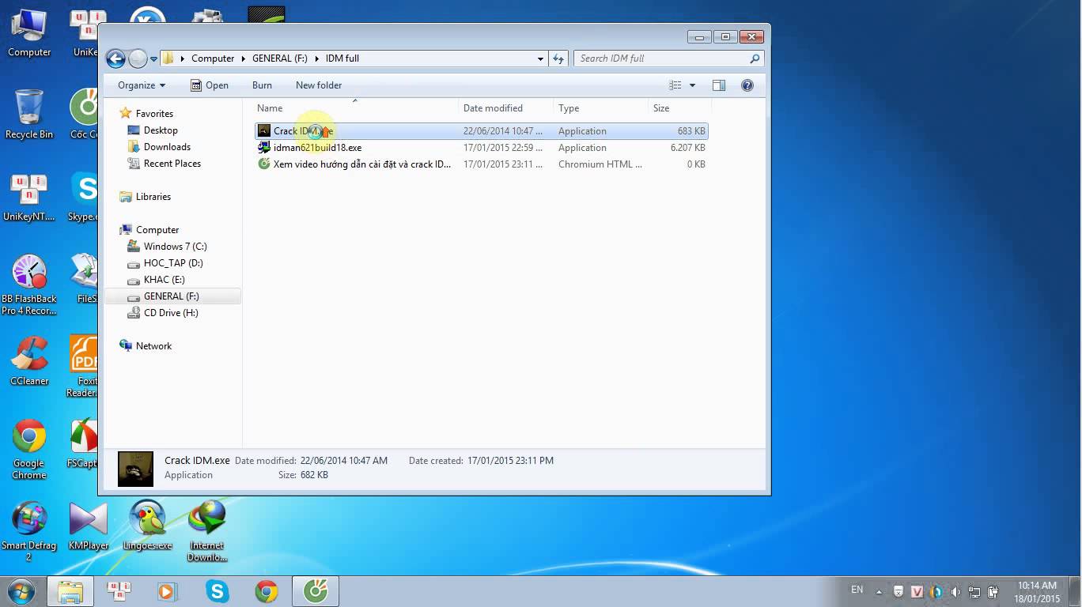Click the Search IDM full field

pos(668,58)
